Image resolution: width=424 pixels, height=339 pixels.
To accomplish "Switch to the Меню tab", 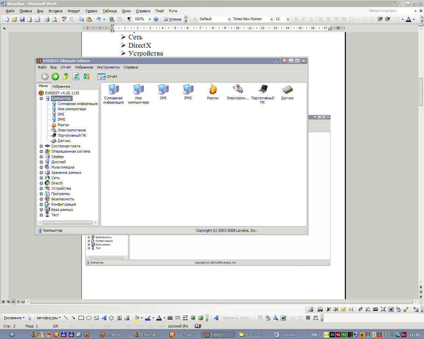I will coord(43,86).
